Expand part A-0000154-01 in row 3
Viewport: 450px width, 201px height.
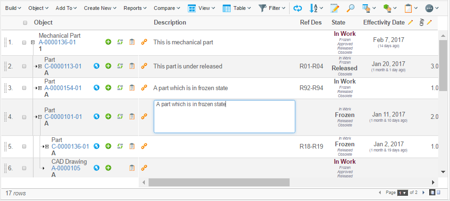point(39,88)
